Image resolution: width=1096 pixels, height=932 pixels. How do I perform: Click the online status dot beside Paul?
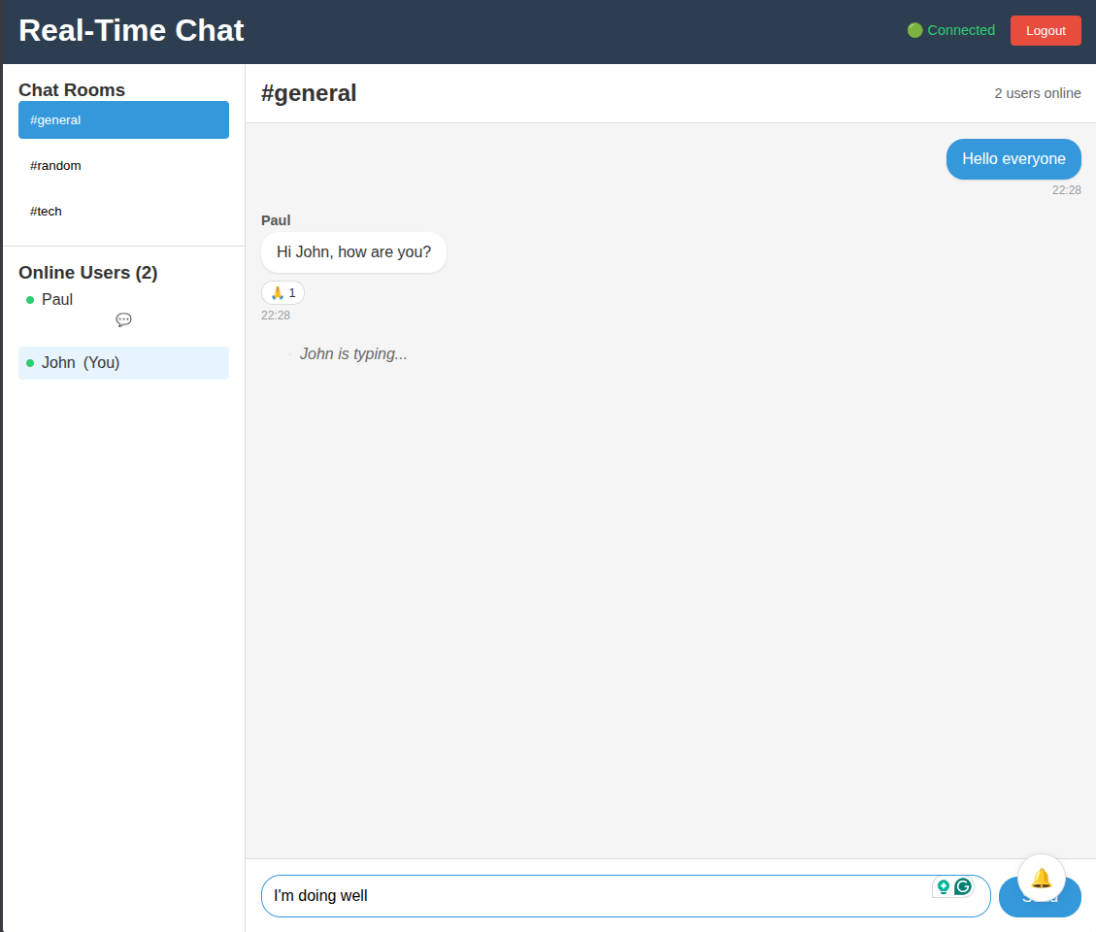30,300
